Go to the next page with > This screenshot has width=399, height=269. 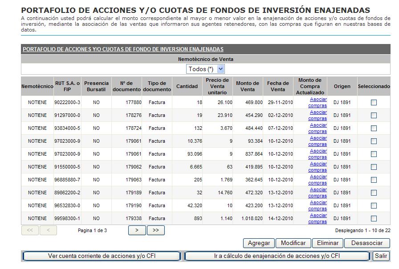[137, 230]
